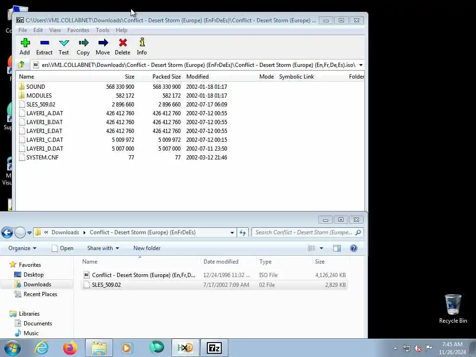The width and height of the screenshot is (476, 357).
Task: Open Explorer recent pages dropdown arrow
Action: 29,233
